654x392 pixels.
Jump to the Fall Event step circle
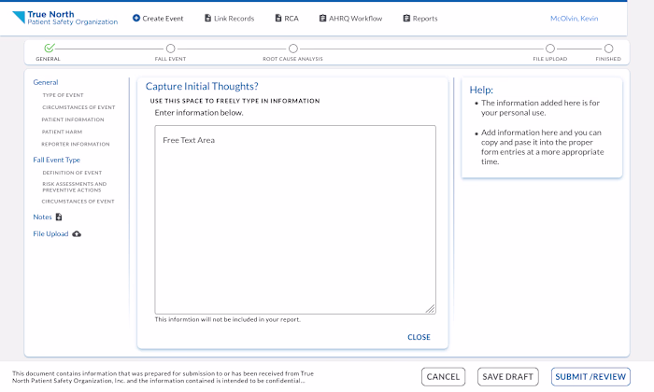click(170, 49)
